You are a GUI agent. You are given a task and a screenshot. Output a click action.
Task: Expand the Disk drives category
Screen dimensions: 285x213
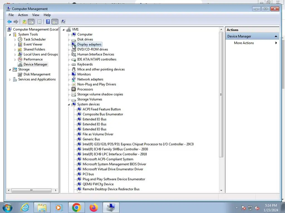point(69,39)
